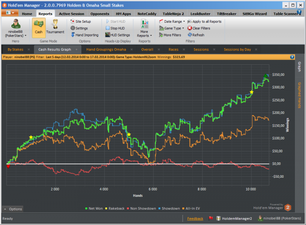Screen dimensions: 306x225
Task: Switch to Hand Groupings Omaha report tab
Action: click(106, 49)
